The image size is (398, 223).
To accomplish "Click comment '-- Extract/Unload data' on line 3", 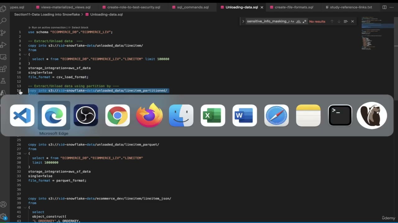I will (x=55, y=41).
